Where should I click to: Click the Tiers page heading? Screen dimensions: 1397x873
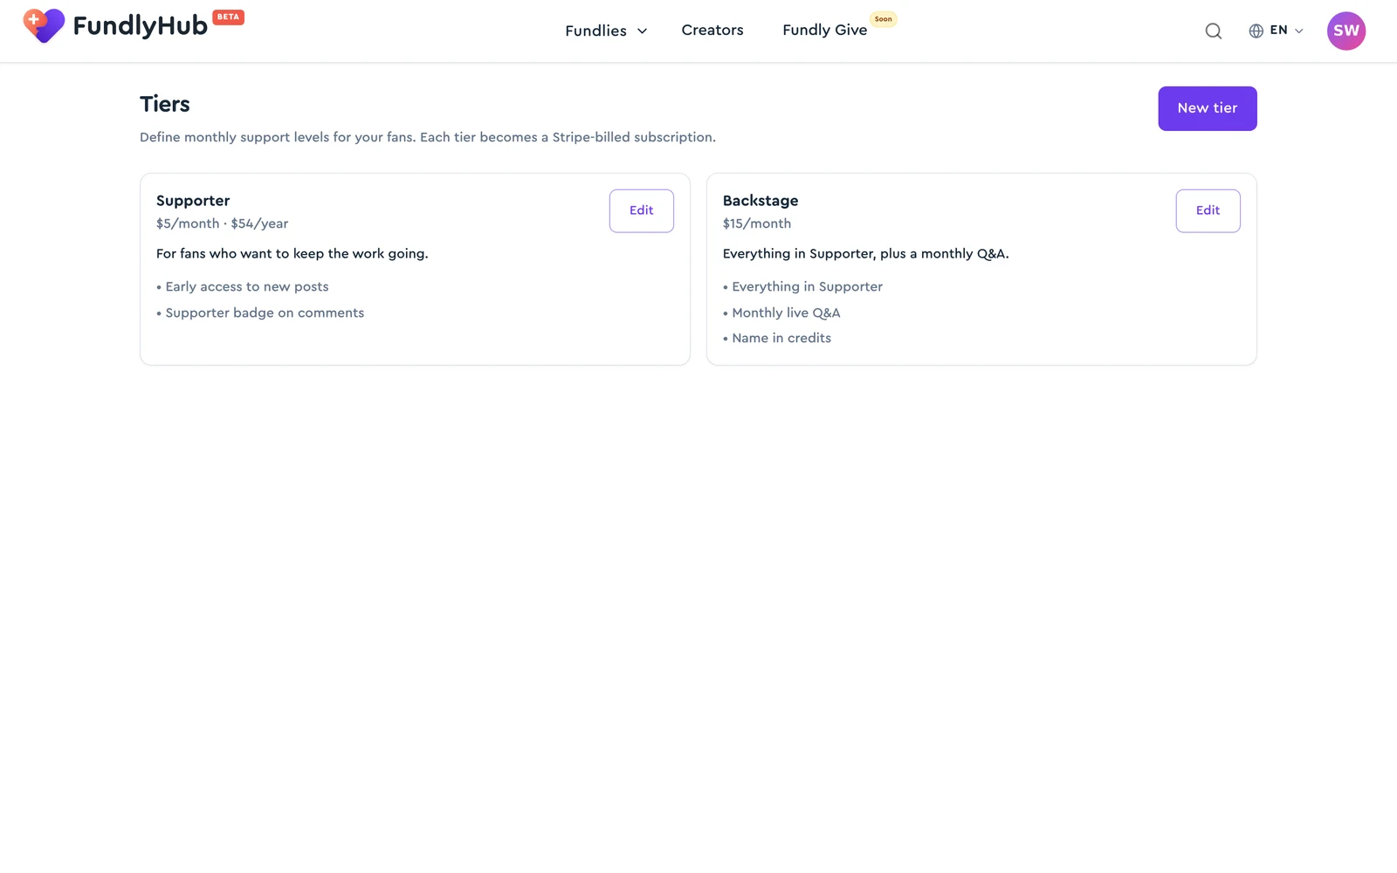tap(165, 105)
